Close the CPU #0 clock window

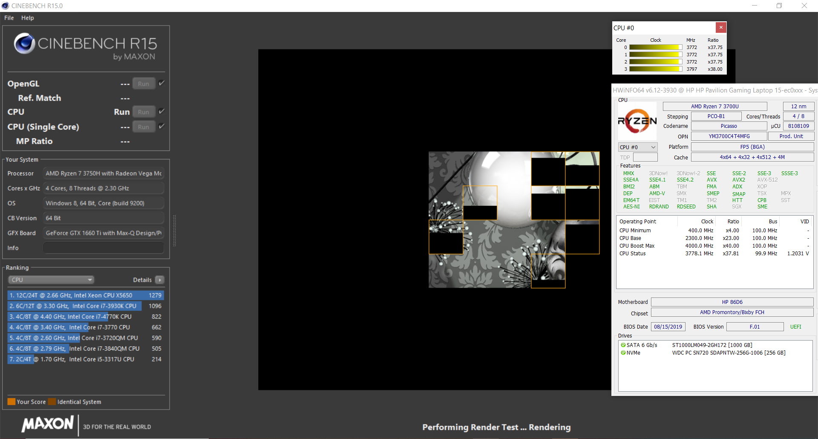(x=721, y=28)
